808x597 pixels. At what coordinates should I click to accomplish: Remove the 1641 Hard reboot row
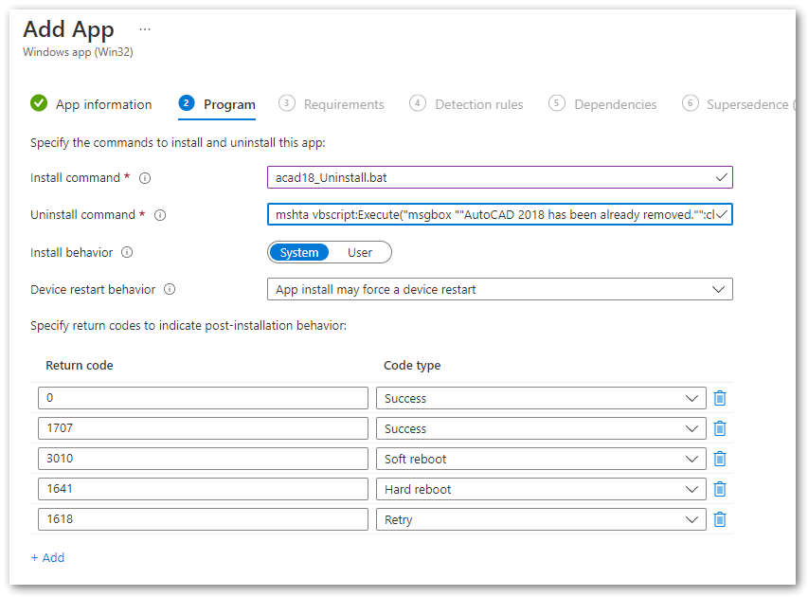tap(720, 489)
